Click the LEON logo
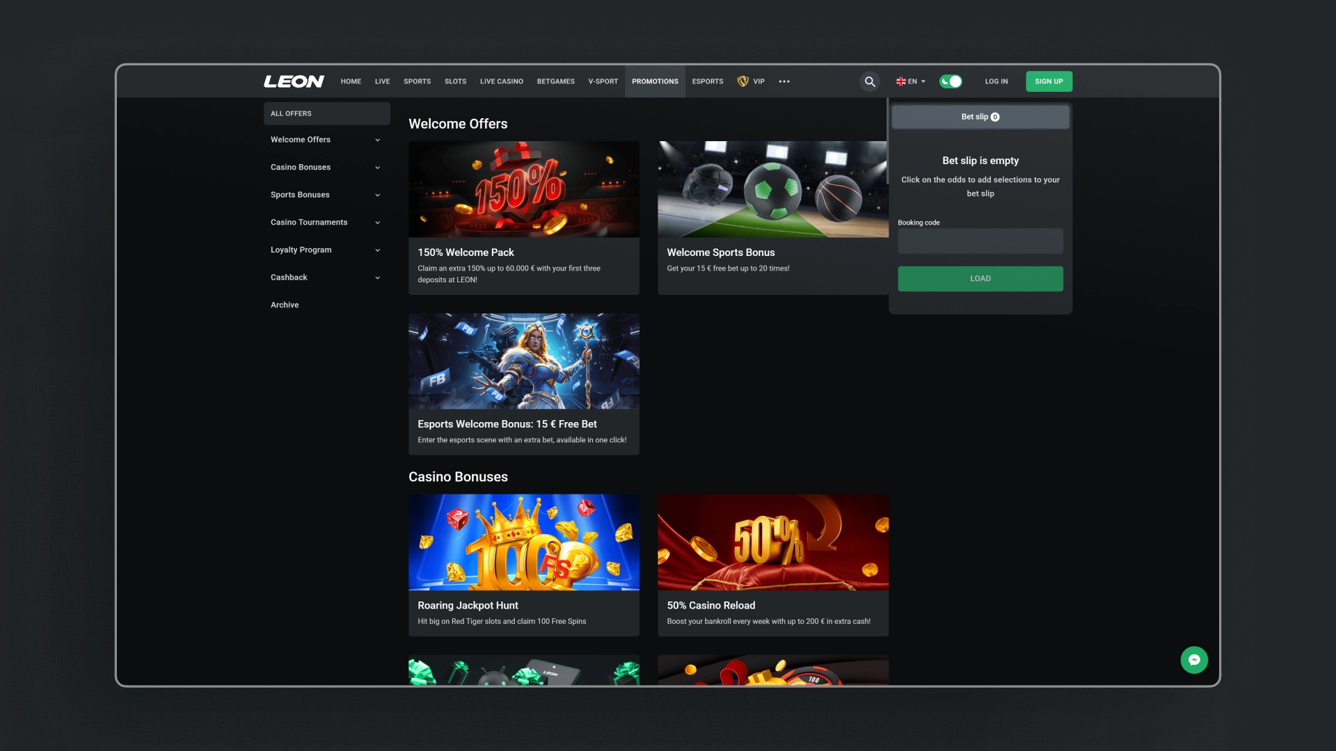This screenshot has width=1336, height=751. 294,81
